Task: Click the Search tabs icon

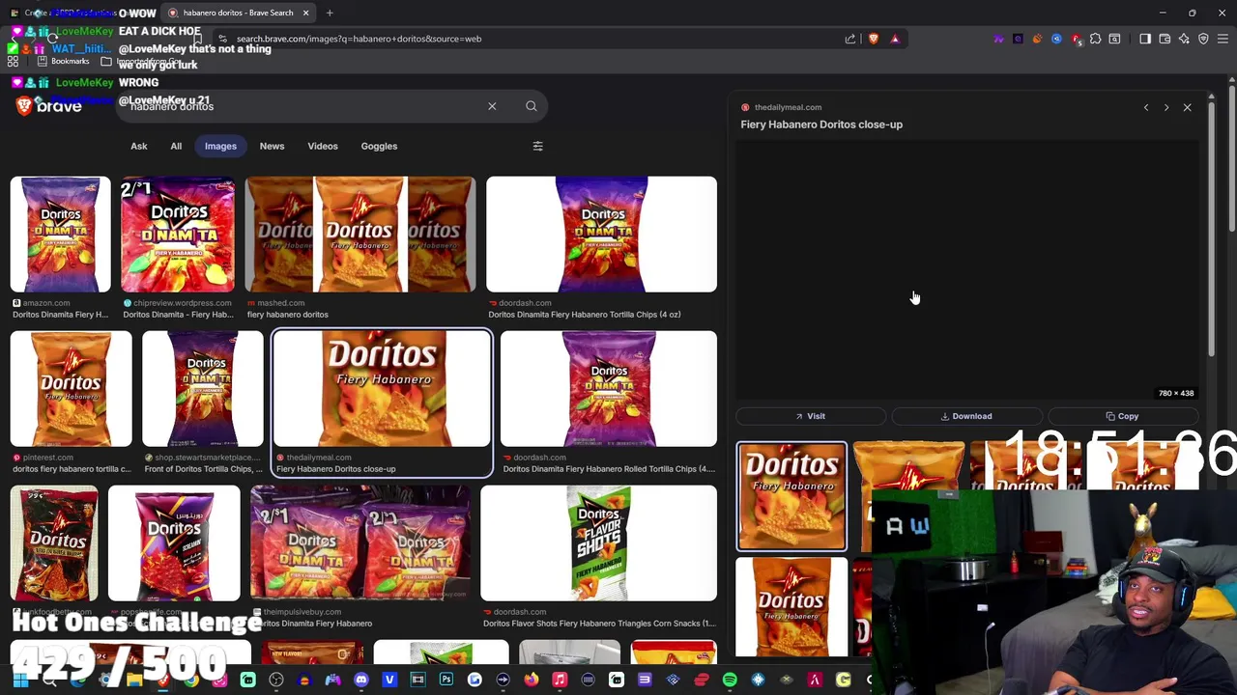Action: click(x=1114, y=39)
